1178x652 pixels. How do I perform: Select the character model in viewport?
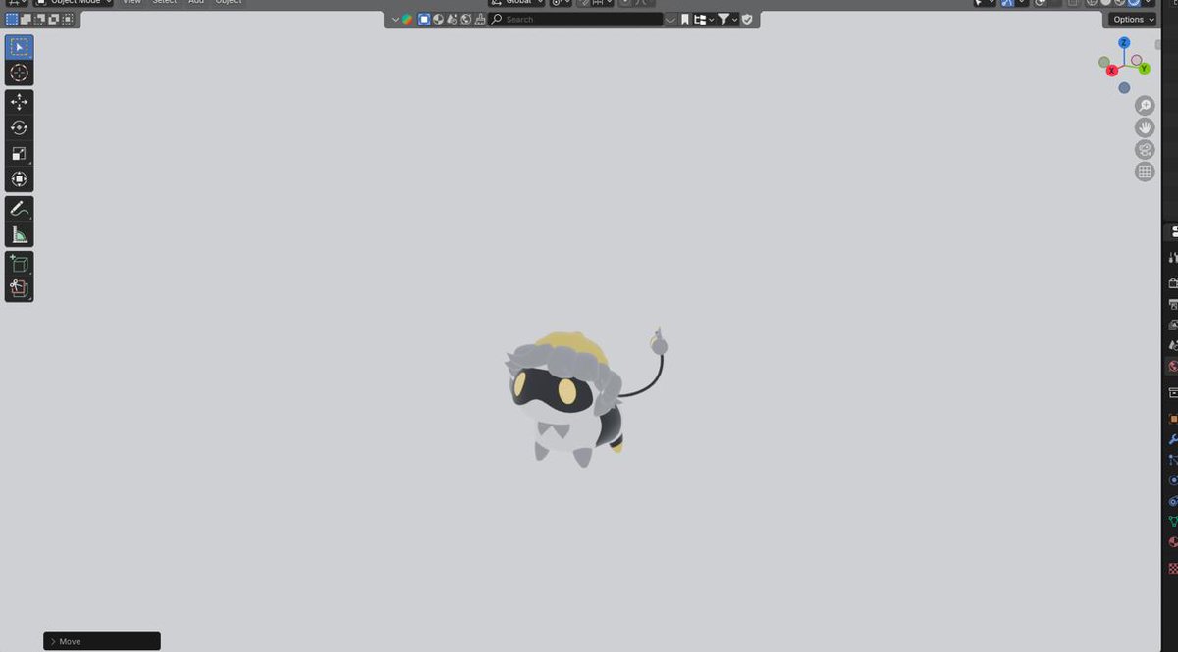(x=569, y=402)
